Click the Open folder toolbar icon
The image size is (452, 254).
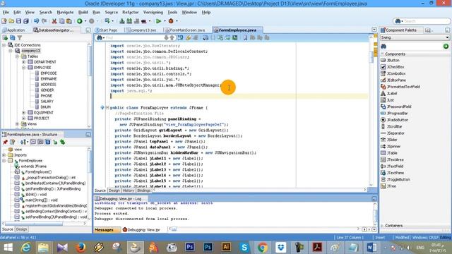coord(11,21)
